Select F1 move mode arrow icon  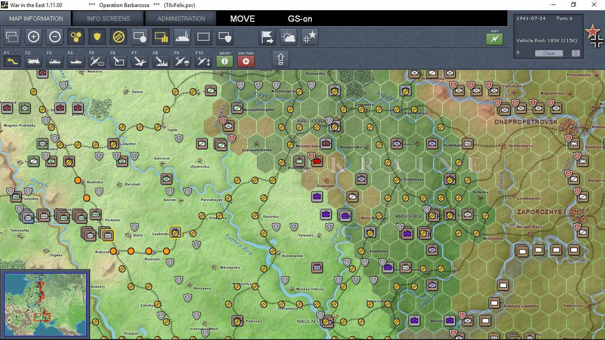pyautogui.click(x=12, y=61)
